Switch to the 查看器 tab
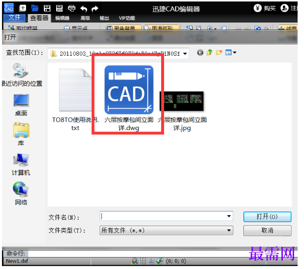 [x=39, y=18]
